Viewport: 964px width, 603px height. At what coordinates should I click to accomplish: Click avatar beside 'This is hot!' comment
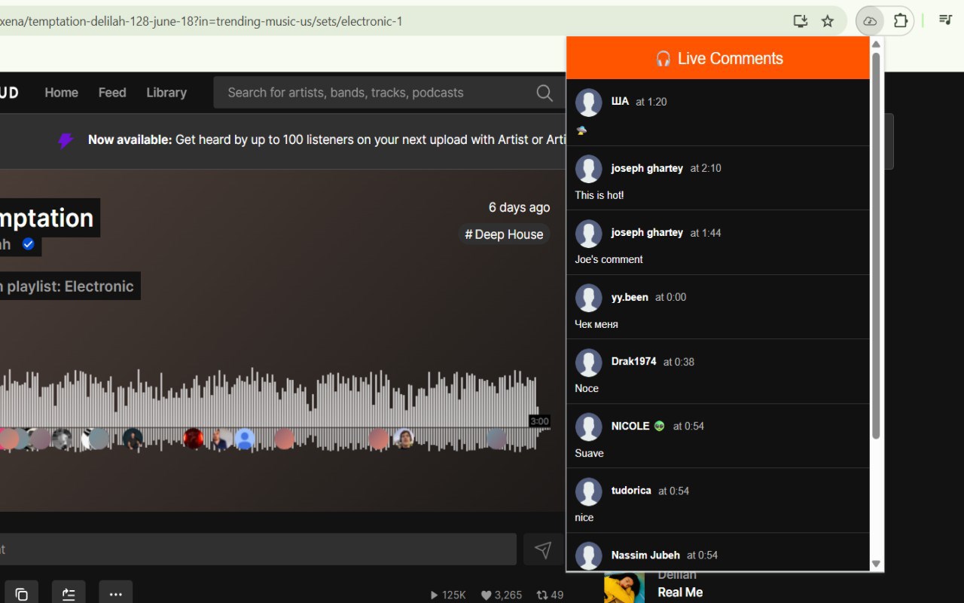589,169
